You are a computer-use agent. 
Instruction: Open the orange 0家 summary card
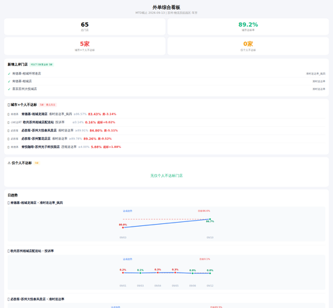(x=248, y=46)
